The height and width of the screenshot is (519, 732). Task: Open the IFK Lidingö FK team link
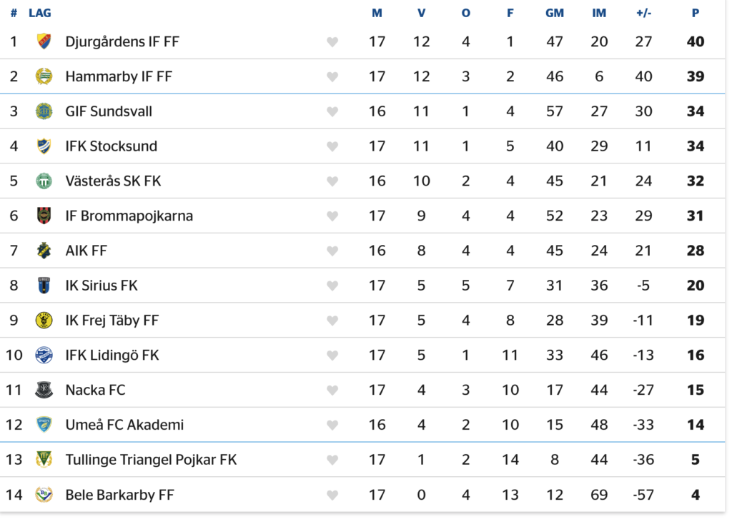click(112, 355)
